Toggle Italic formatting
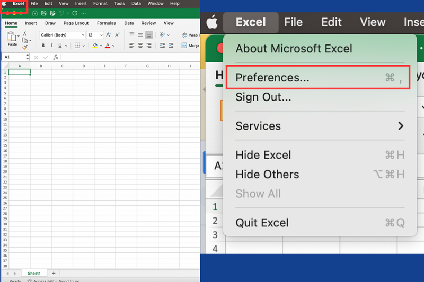Screen dimensions: 424x282 click(51, 46)
